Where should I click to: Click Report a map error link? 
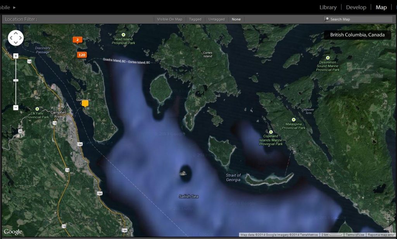coord(381,235)
